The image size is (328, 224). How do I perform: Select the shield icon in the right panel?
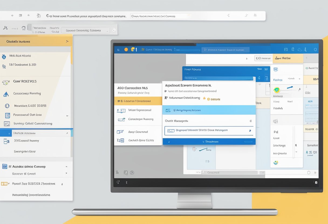pos(276,69)
